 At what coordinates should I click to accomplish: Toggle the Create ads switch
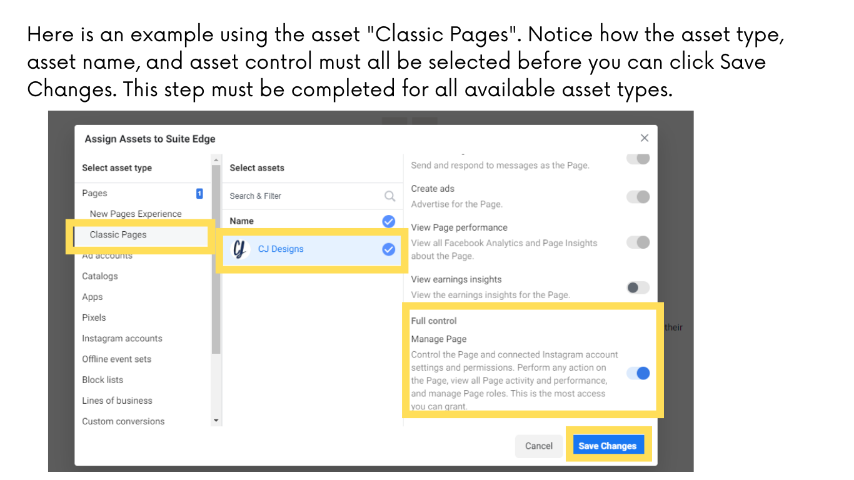pos(638,197)
